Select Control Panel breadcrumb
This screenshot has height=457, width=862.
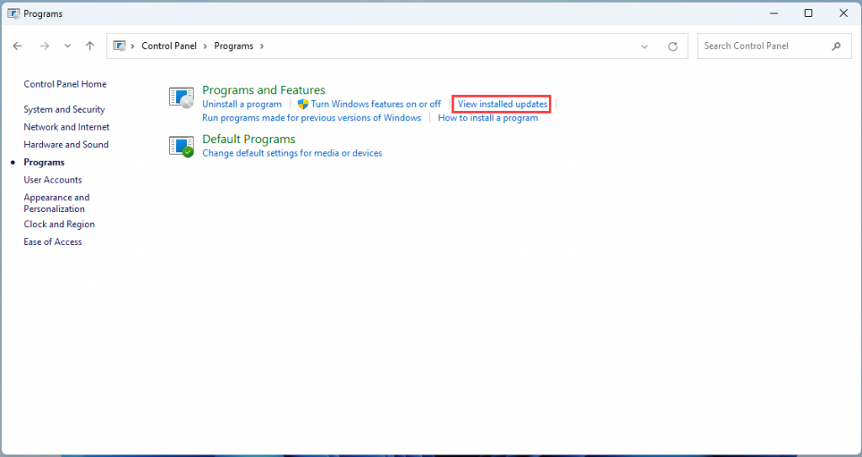168,45
